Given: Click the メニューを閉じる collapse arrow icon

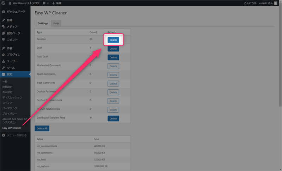Looking at the screenshot, I should 4,135.
